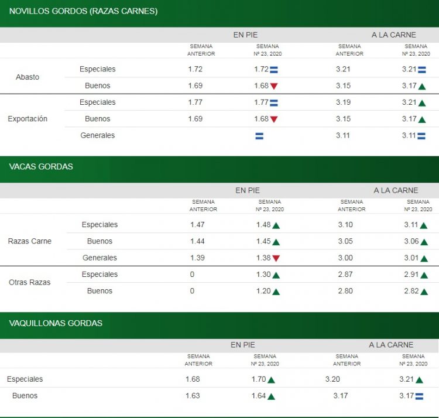Click the green up arrow beside 3.06 in Vacas Gordas
The height and width of the screenshot is (418, 439).
pyautogui.click(x=424, y=242)
